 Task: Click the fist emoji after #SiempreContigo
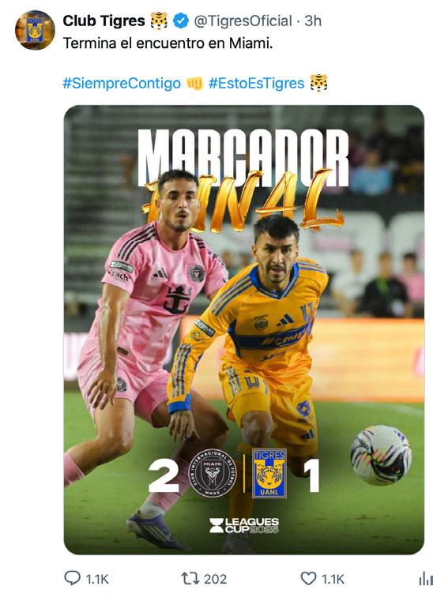[194, 84]
